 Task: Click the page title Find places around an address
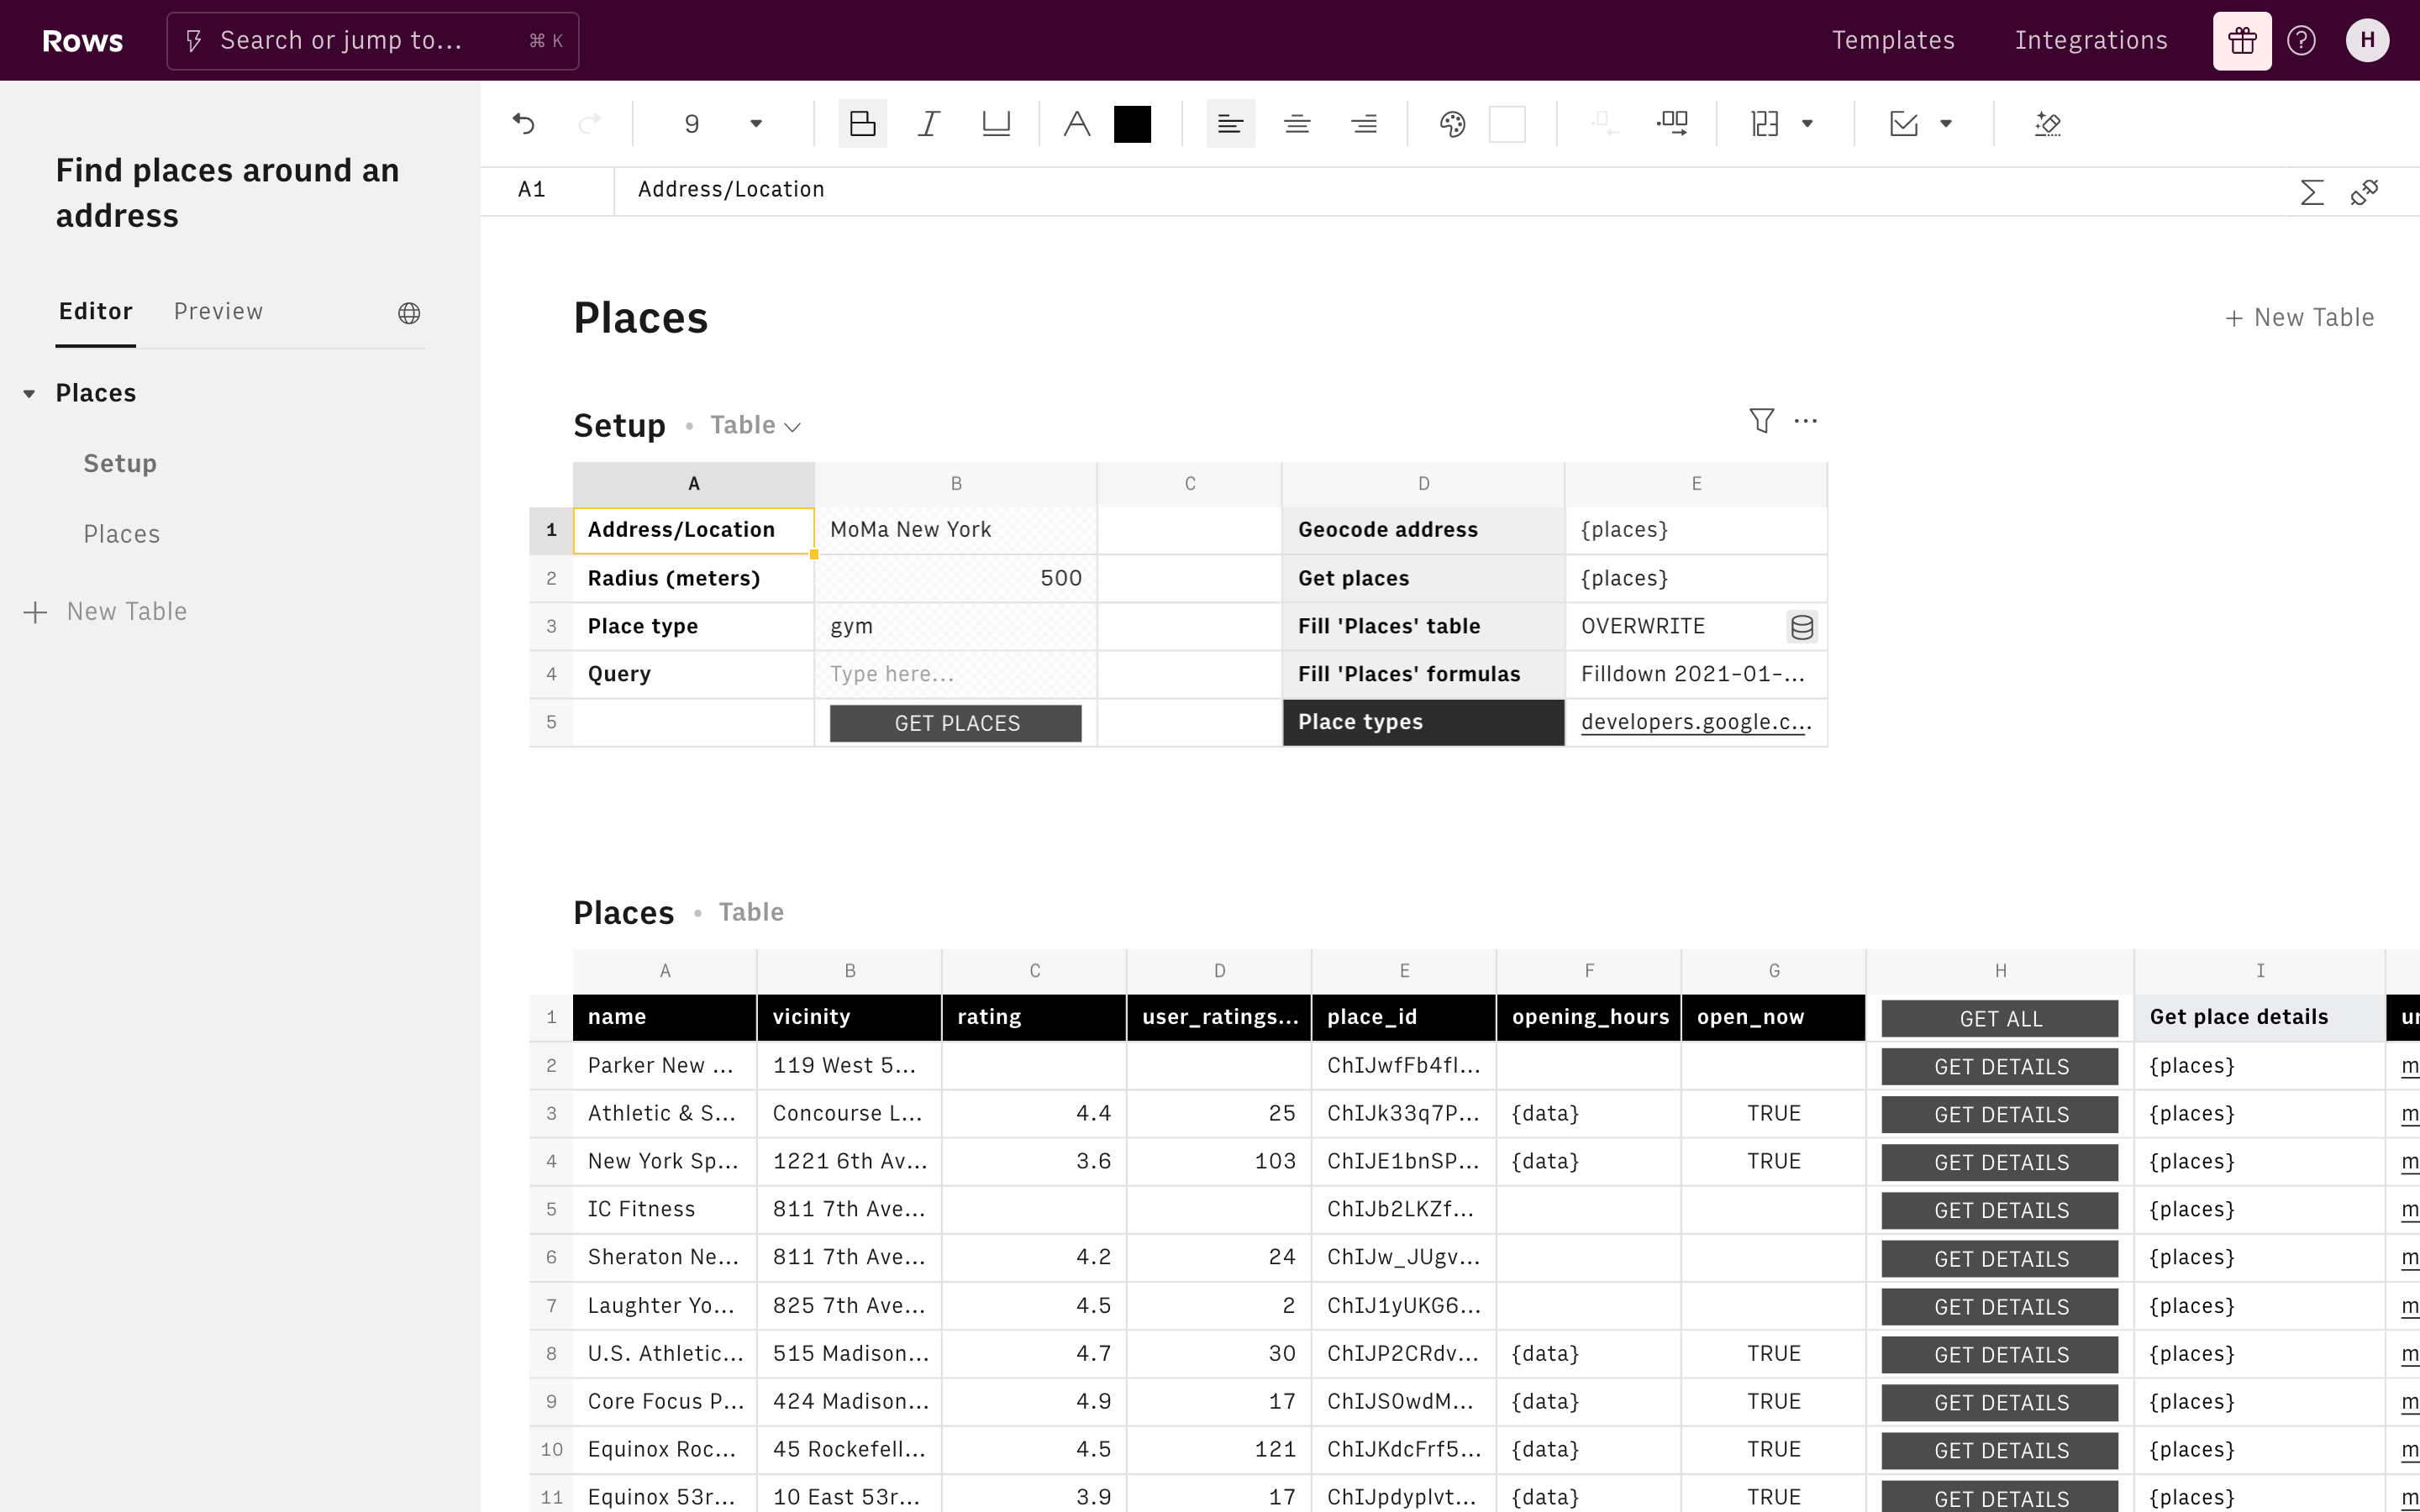click(227, 193)
